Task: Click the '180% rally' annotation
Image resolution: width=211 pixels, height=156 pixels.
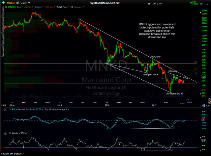Action: tap(172, 71)
